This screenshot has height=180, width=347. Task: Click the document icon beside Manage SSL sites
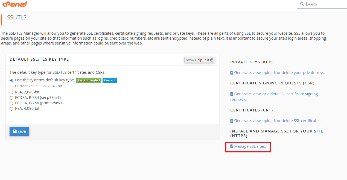232,146
